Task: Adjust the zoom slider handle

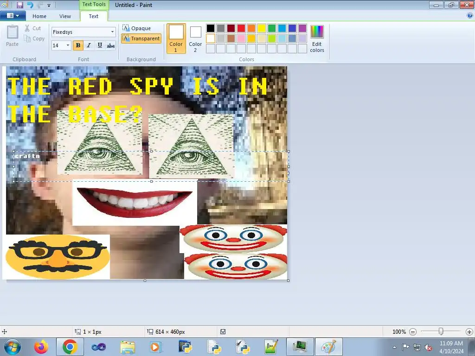Action: tap(441, 332)
